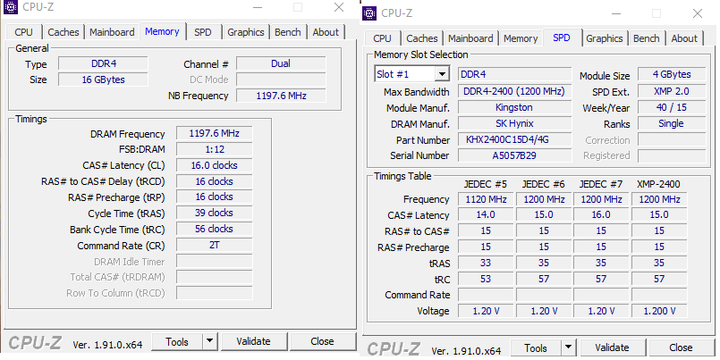Open the About tab in left window
Viewport: 720px width, 360px height.
coord(326,32)
